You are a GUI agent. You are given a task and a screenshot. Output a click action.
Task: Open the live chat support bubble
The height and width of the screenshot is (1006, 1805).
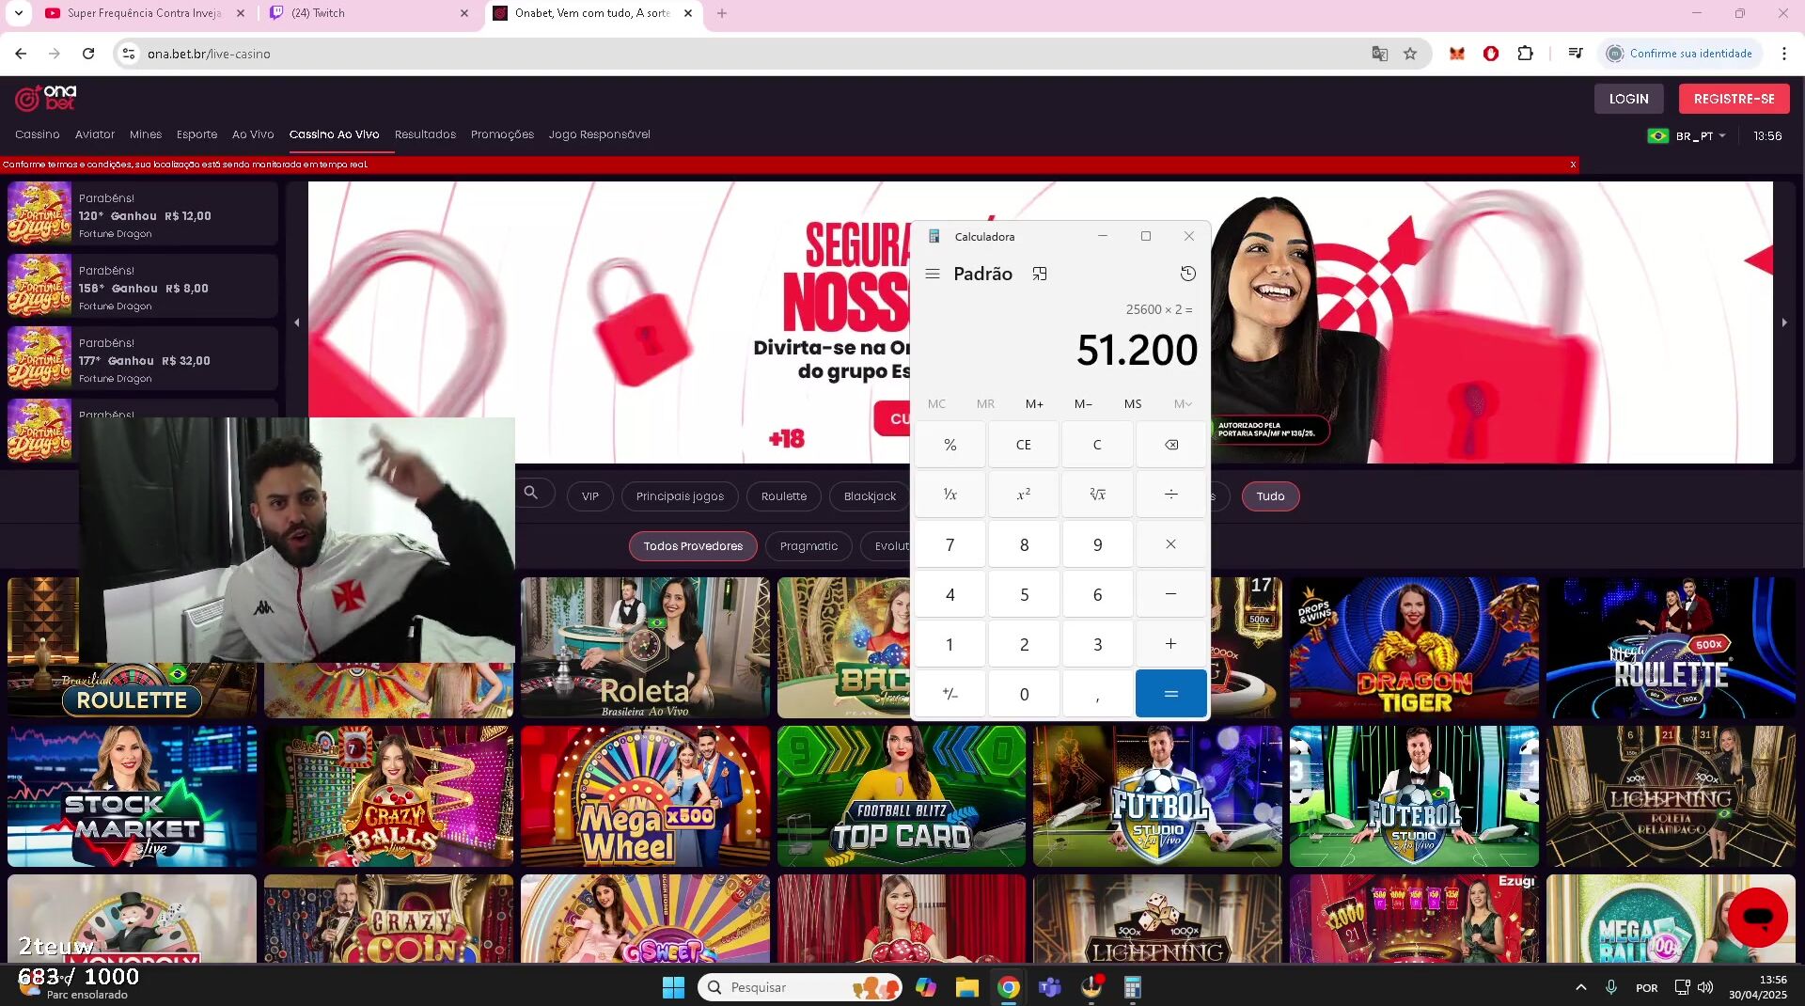[x=1757, y=917]
